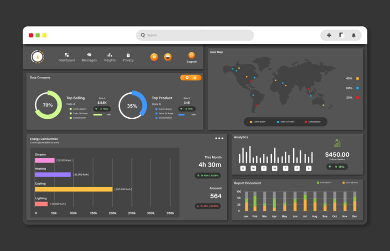Select the first 'S' day box in Analytics

coord(243,168)
